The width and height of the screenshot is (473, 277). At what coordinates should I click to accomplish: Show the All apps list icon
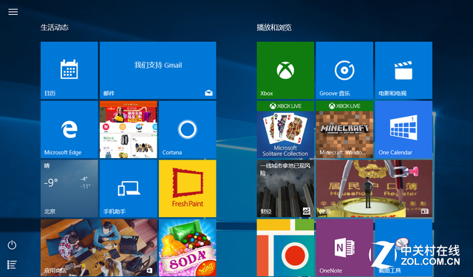12,264
